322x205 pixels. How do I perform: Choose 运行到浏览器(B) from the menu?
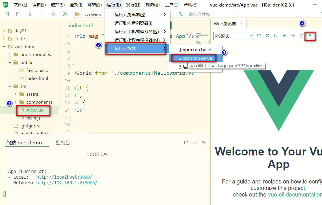pyautogui.click(x=137, y=15)
